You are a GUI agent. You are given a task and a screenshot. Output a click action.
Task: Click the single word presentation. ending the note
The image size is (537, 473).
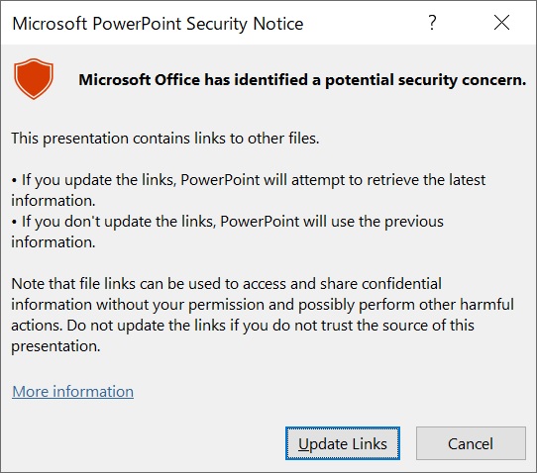point(55,346)
